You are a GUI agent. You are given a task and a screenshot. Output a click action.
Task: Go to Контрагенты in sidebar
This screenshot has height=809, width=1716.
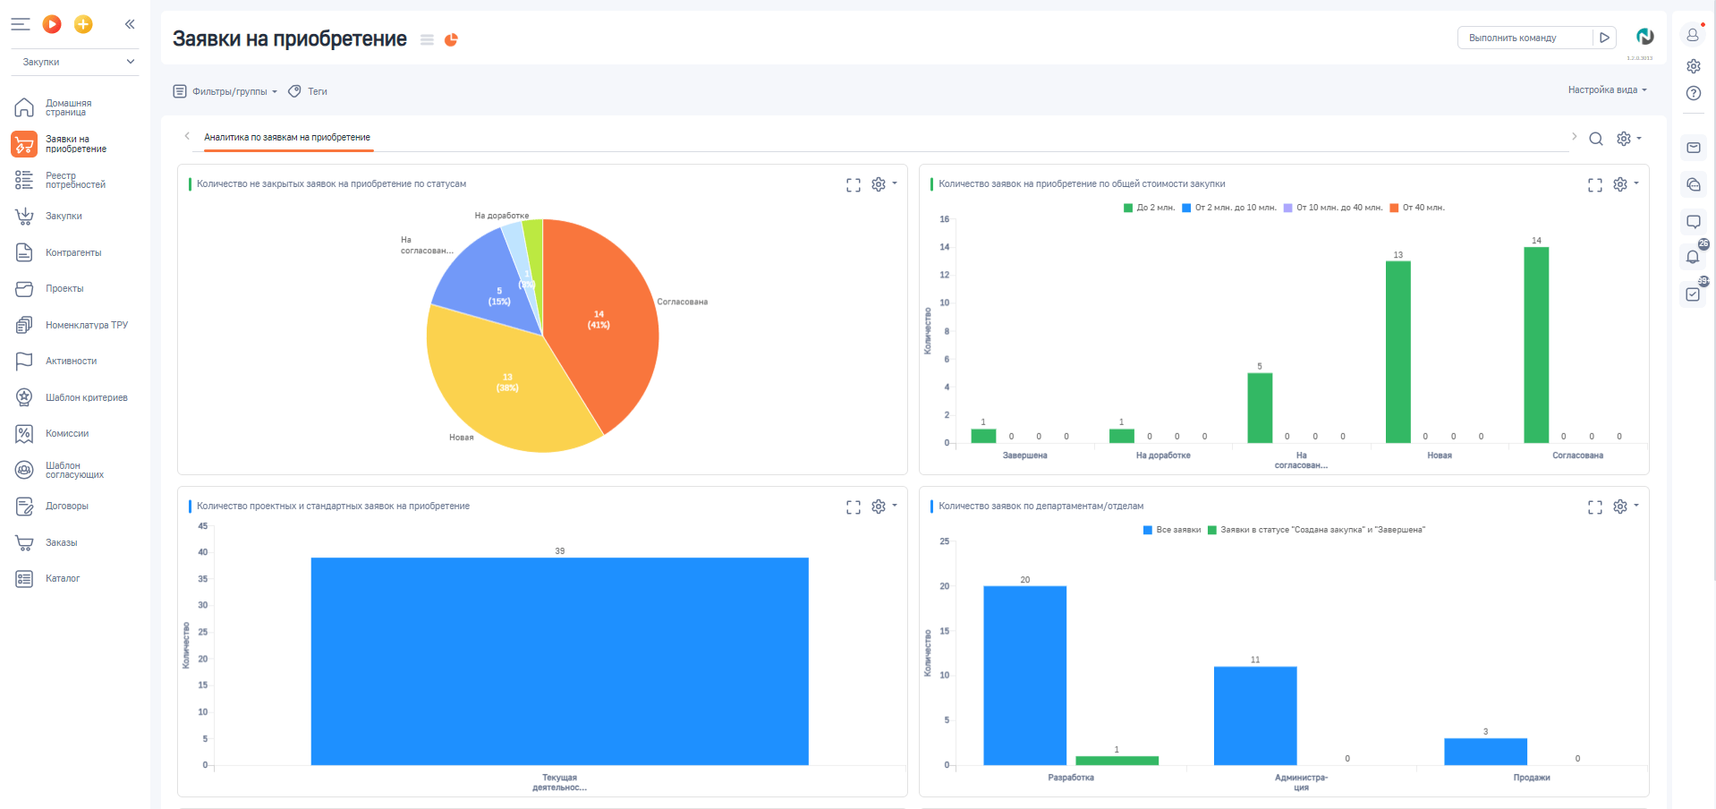point(73,252)
